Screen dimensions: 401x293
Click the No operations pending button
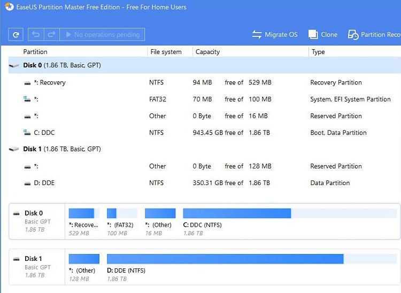(x=102, y=35)
